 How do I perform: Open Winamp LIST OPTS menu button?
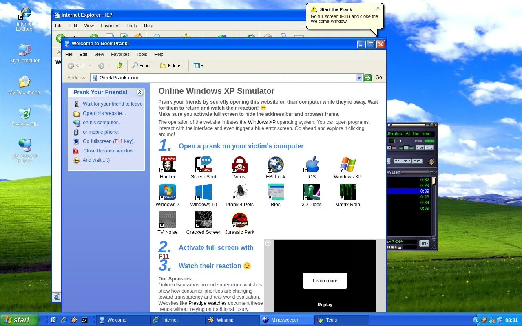[x=425, y=243]
